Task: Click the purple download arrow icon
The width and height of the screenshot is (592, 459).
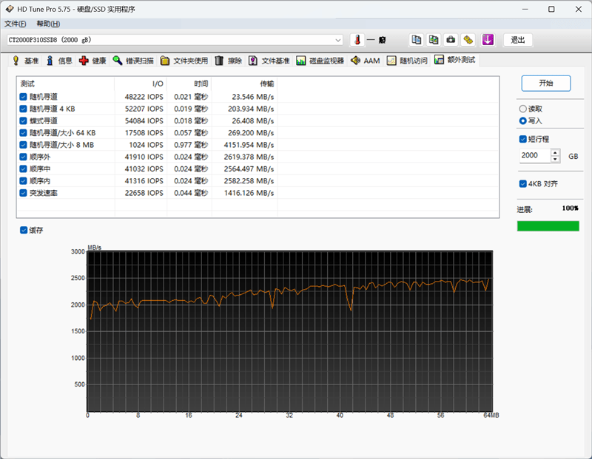Action: [x=488, y=40]
